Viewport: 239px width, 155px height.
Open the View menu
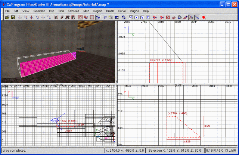click(26, 11)
